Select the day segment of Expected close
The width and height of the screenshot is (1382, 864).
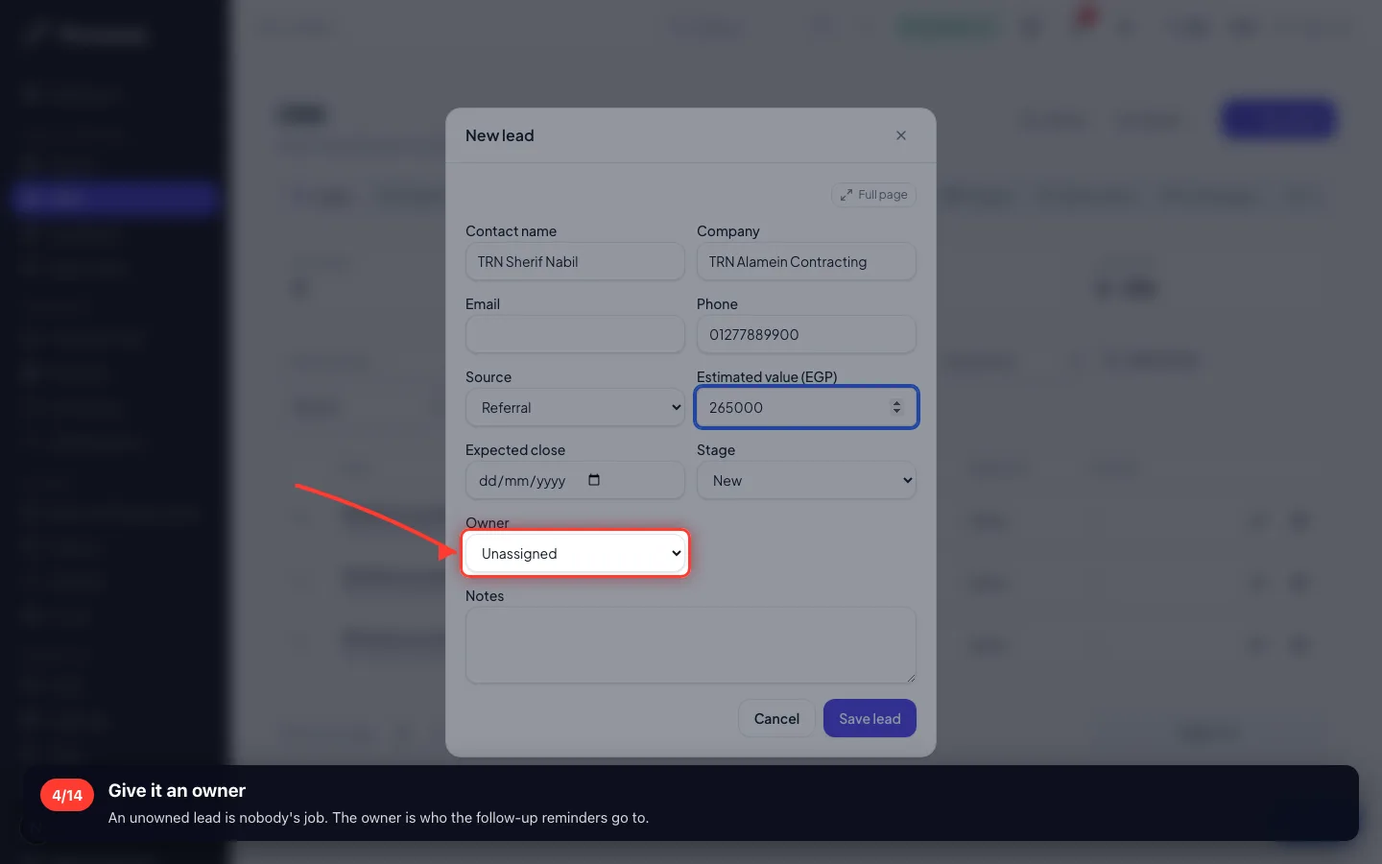pos(487,481)
